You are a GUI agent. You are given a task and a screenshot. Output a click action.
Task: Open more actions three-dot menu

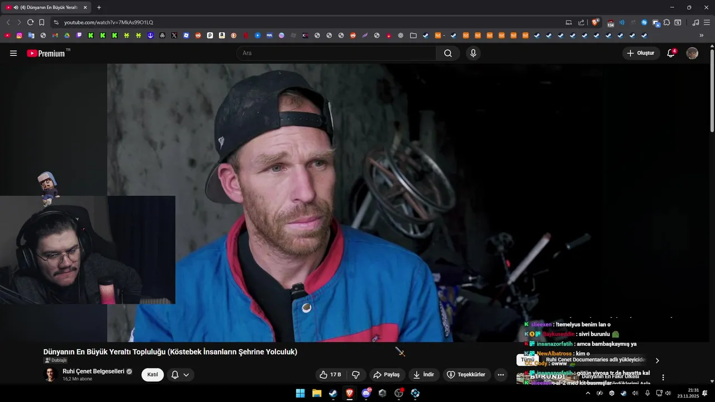[x=501, y=375]
